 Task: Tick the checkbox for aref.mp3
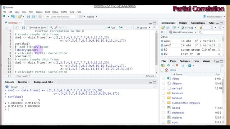click(x=163, y=89)
